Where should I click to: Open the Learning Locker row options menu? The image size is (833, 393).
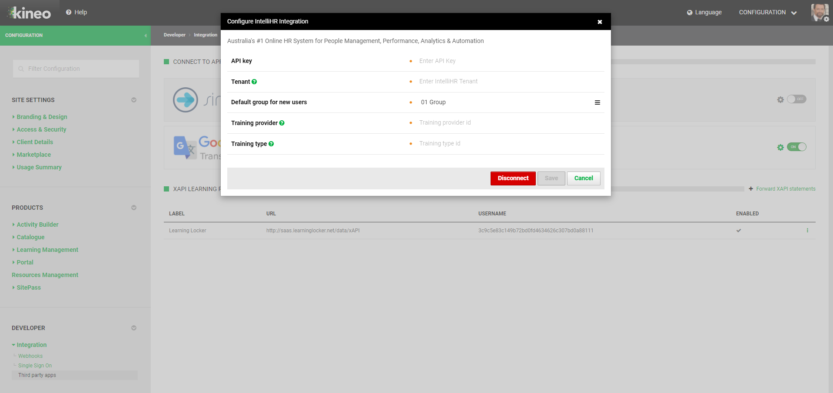(807, 231)
